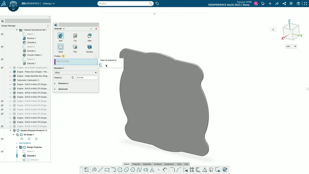Toggle visibility of Sketch.2
The image size is (309, 174).
[2, 47]
